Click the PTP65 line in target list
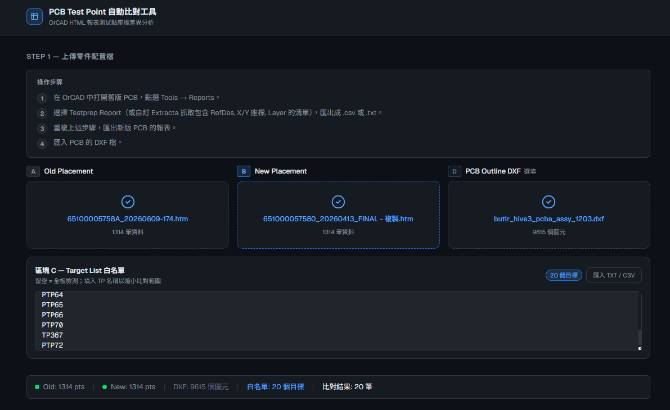 pos(52,305)
